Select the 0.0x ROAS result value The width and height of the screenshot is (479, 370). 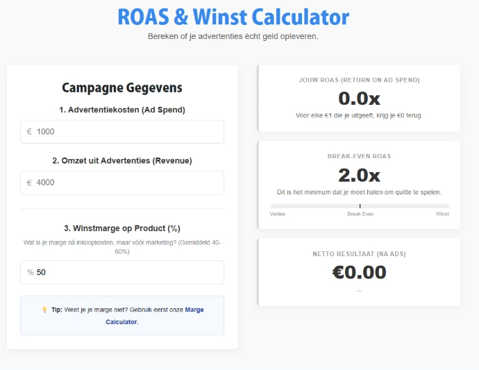(359, 99)
